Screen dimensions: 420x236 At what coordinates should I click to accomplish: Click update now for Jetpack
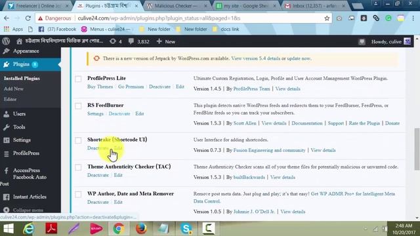[x=299, y=58]
